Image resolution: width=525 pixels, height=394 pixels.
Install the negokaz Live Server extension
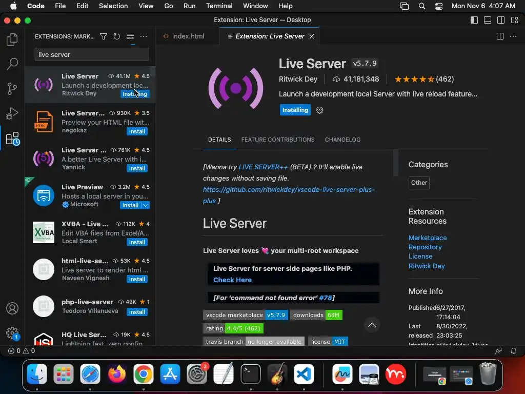click(137, 131)
